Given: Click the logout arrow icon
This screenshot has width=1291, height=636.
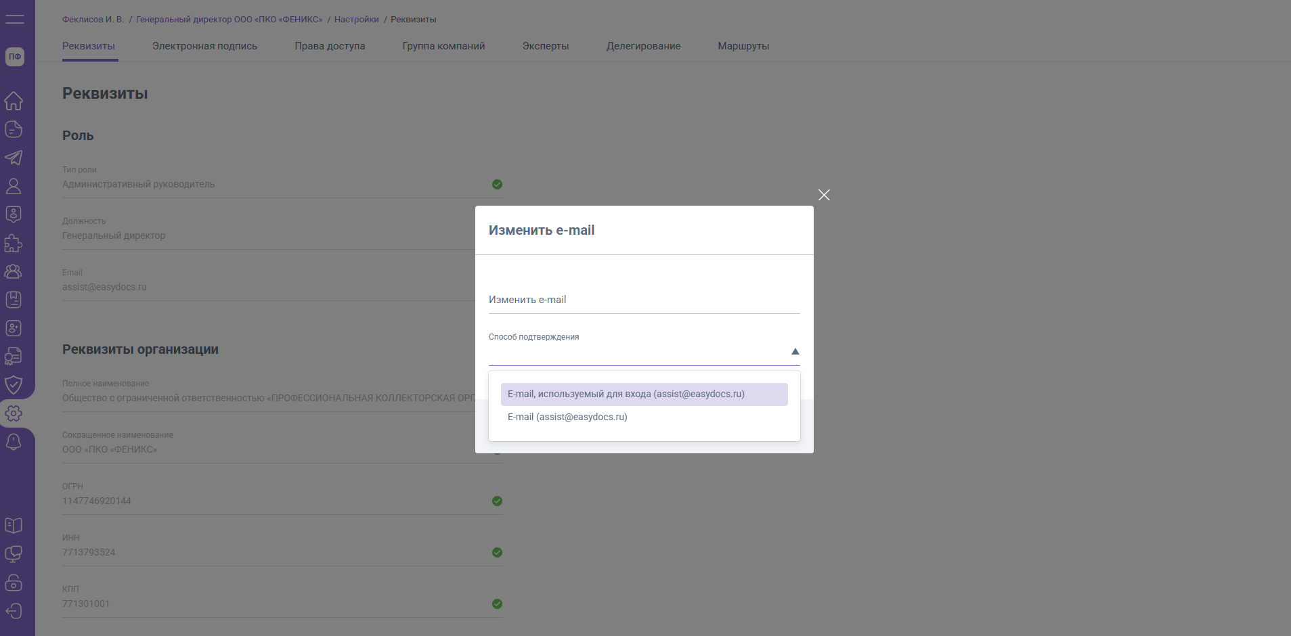Looking at the screenshot, I should pos(14,611).
